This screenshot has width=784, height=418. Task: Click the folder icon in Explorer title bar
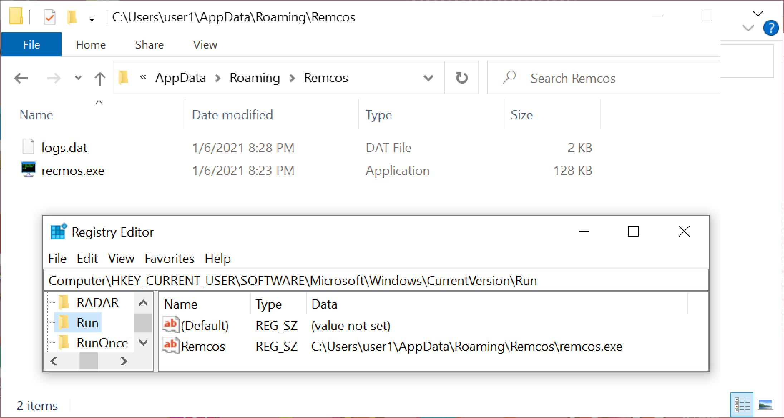pos(16,16)
